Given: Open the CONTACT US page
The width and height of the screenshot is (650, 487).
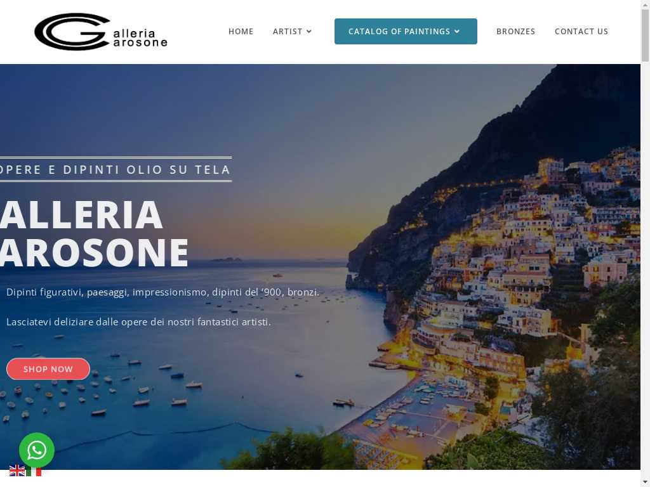Looking at the screenshot, I should pos(581,32).
